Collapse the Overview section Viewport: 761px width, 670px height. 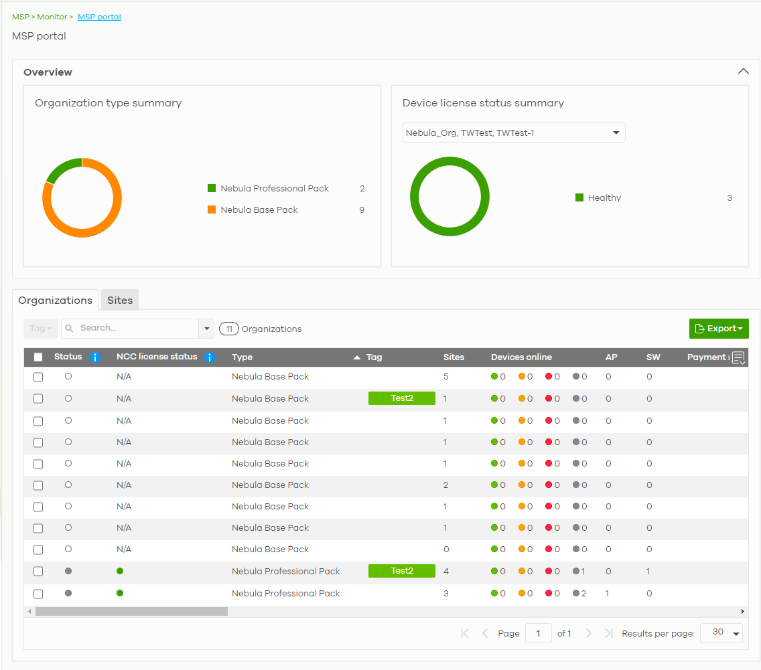pos(743,72)
